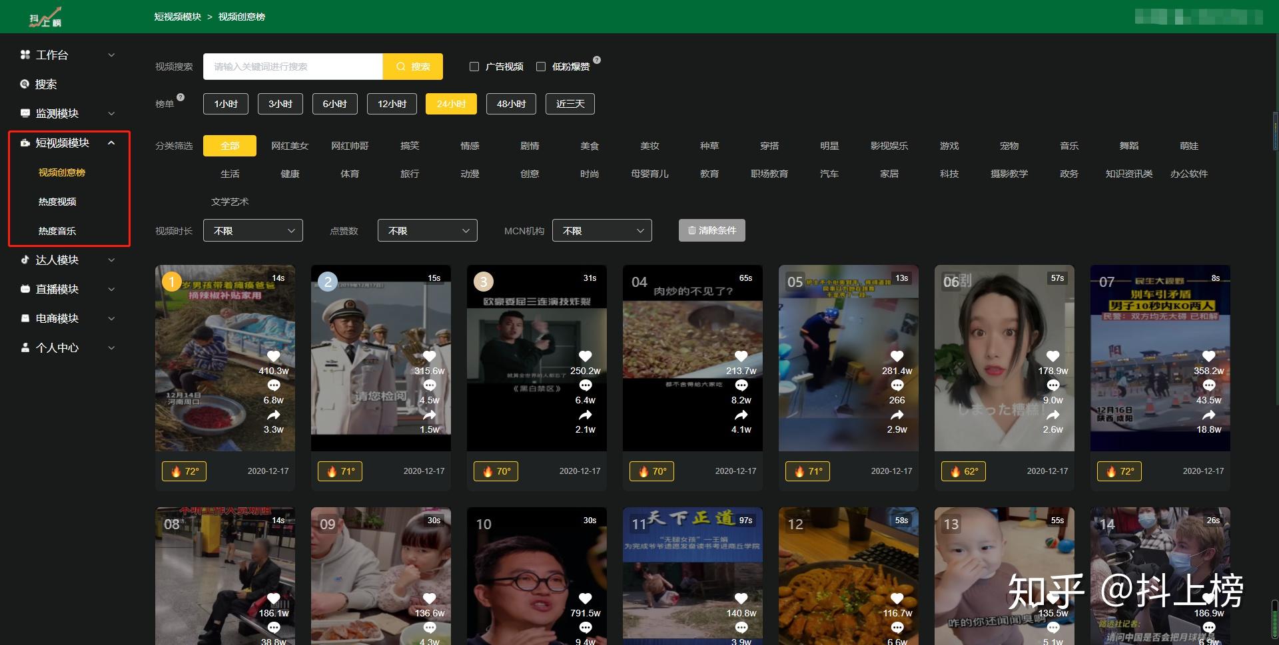
Task: Click the 72° flame heat badge of video 1
Action: click(x=185, y=471)
